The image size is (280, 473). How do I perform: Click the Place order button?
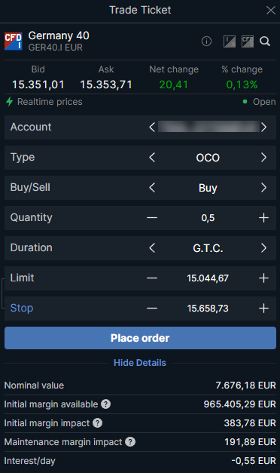point(140,338)
